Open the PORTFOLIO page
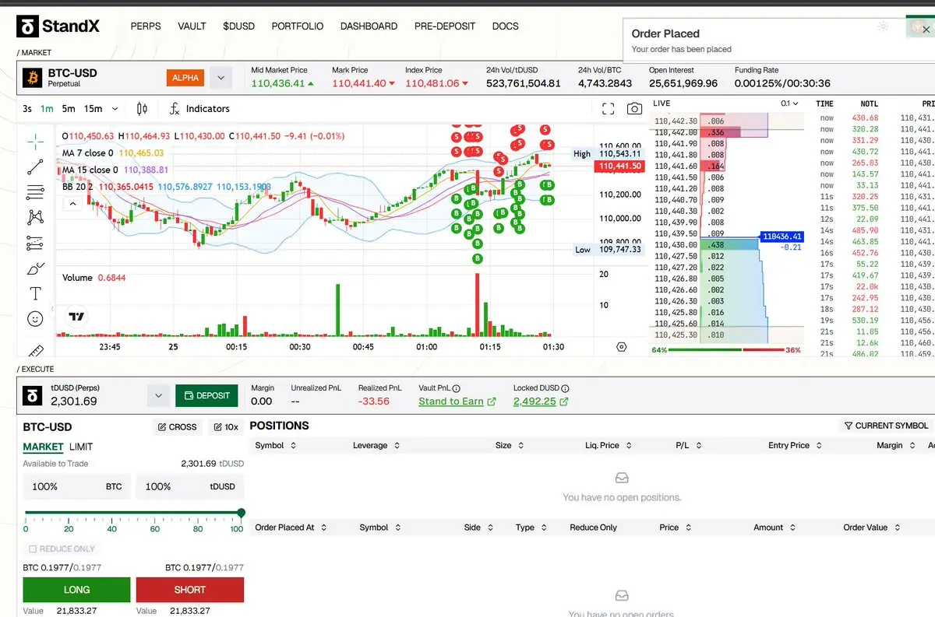Screen dimensions: 935x617 click(x=298, y=26)
